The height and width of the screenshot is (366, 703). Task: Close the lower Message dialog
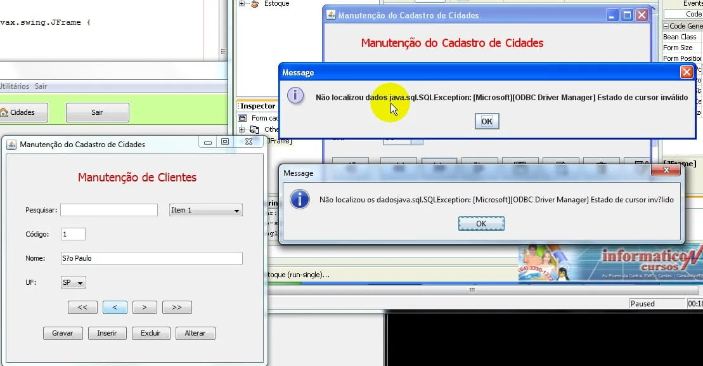pyautogui.click(x=666, y=170)
